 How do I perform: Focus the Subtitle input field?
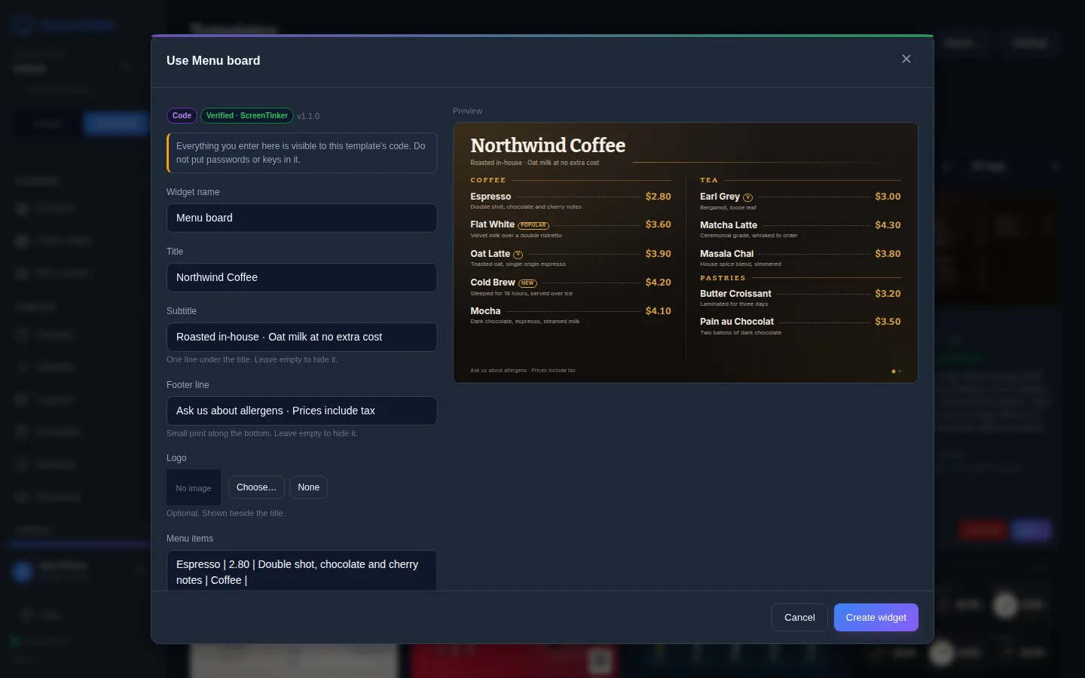pos(301,337)
